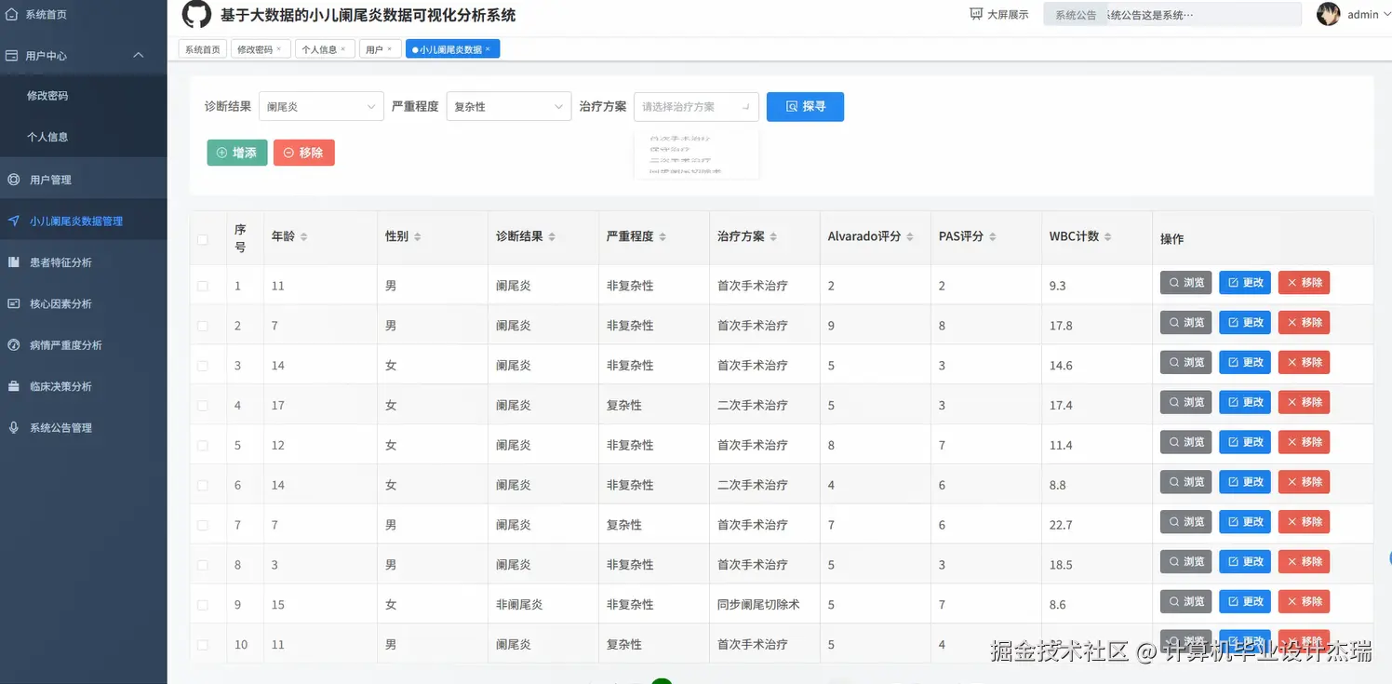Click 更改 button for row 2
This screenshot has width=1392, height=684.
point(1245,322)
